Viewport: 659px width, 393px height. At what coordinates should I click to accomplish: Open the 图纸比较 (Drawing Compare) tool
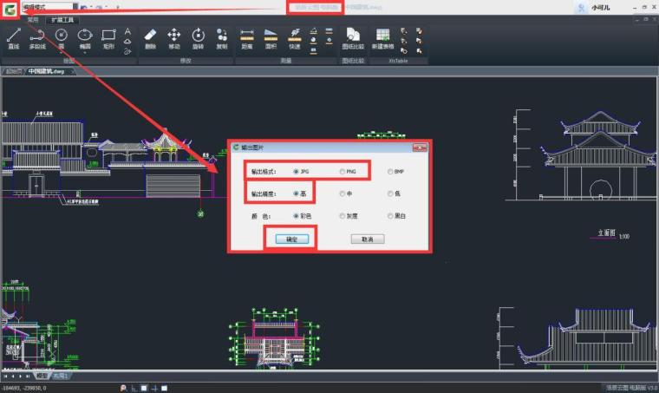(352, 38)
